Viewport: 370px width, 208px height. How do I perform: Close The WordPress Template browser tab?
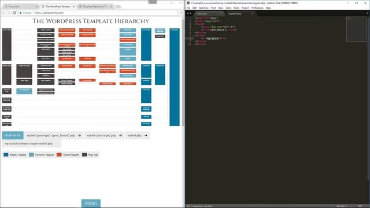coord(73,6)
